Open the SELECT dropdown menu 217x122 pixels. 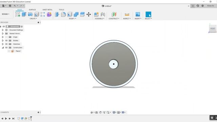[148, 19]
